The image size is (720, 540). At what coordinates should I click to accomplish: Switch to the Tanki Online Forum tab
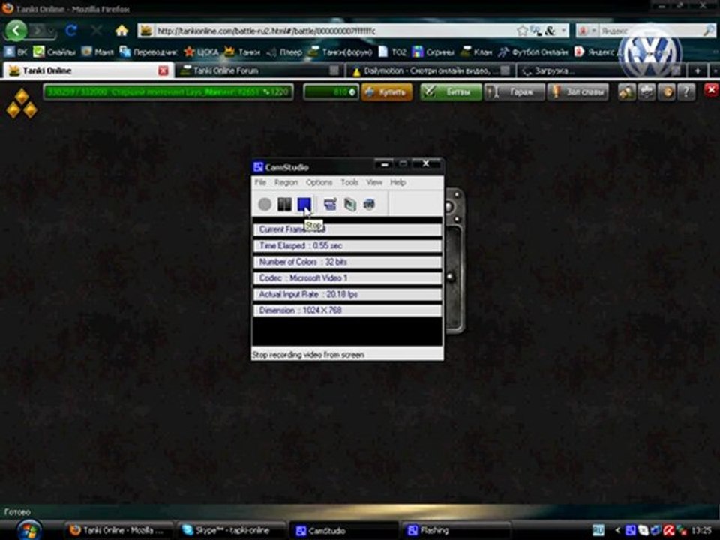(x=260, y=70)
